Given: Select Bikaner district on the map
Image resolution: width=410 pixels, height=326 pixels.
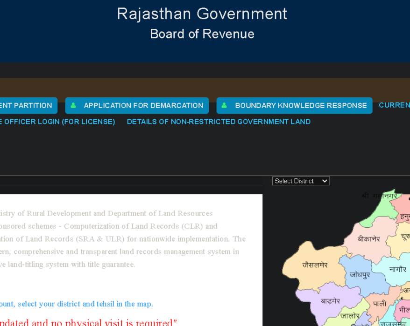Looking at the screenshot, I should pyautogui.click(x=368, y=239).
